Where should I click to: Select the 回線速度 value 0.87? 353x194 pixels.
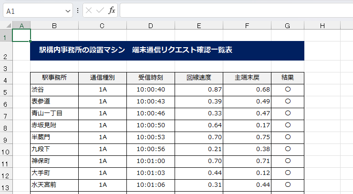pyautogui.click(x=199, y=90)
